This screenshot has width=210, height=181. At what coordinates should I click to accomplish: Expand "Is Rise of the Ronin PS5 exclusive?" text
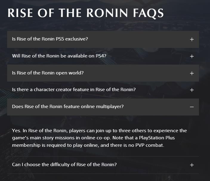[x=50, y=39]
